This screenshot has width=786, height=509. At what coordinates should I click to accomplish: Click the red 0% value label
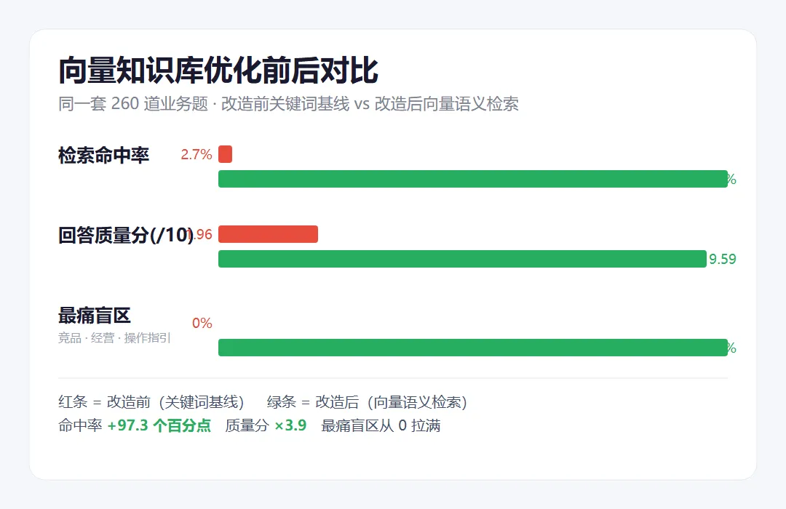point(202,323)
